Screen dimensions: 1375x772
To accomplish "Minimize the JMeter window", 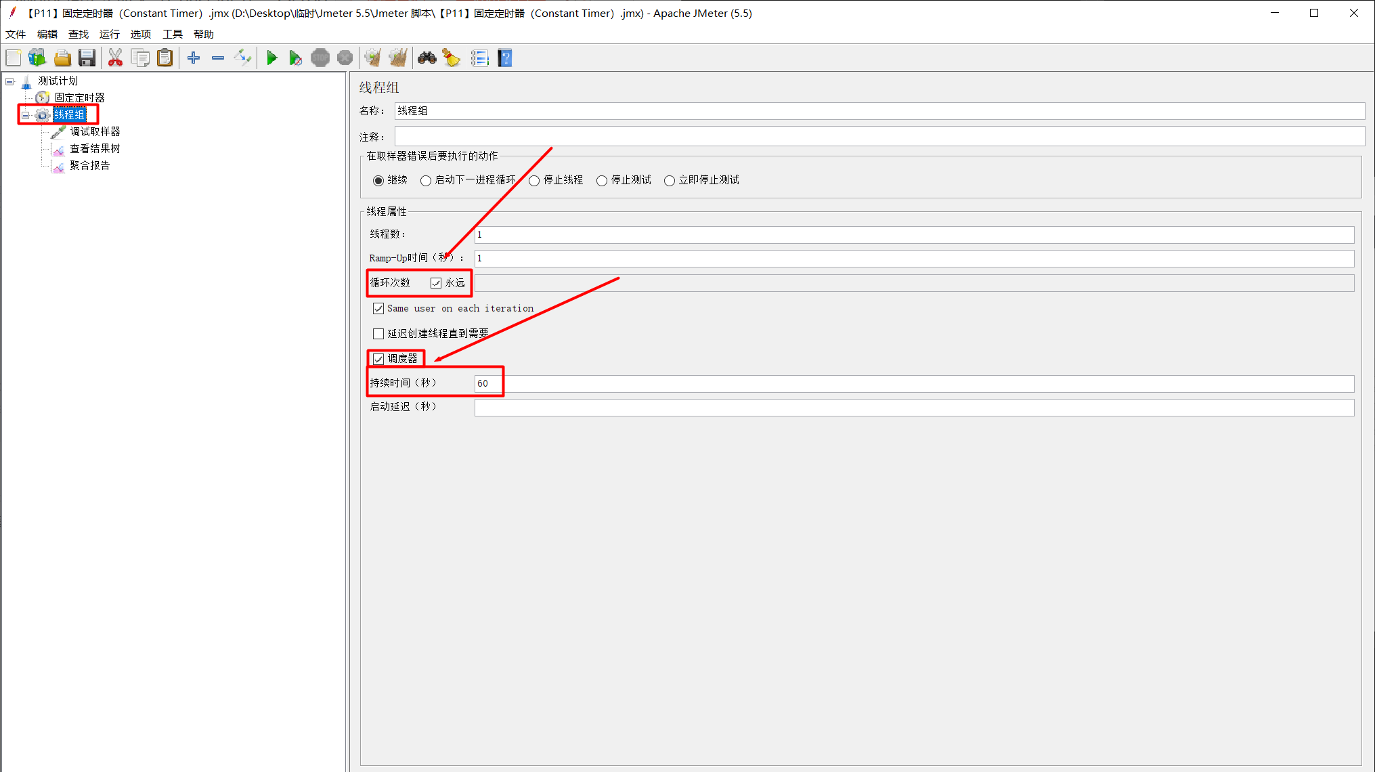I will coord(1275,13).
